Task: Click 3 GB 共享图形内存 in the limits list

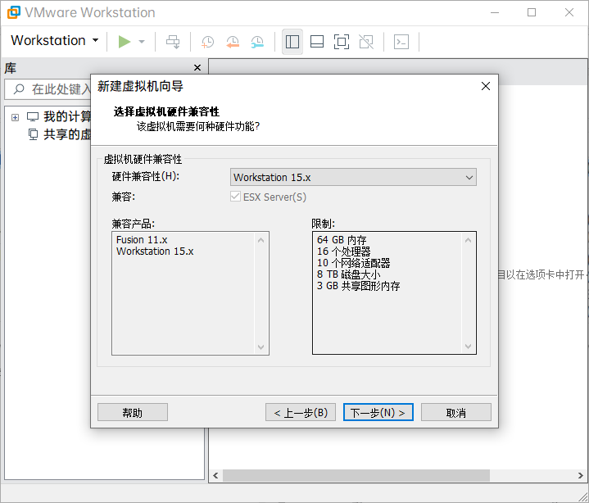Action: click(358, 286)
